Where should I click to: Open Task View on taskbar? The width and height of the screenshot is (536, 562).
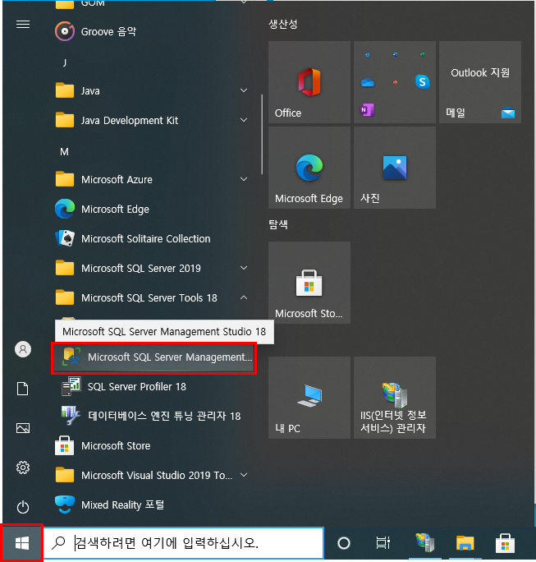coord(383,543)
